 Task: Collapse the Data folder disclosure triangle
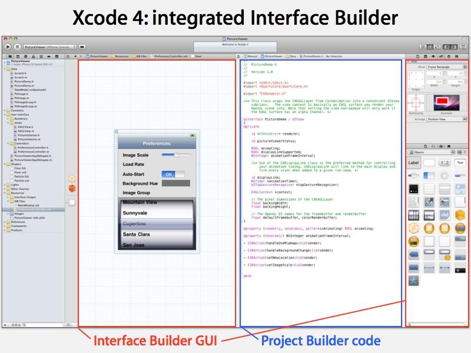pyautogui.click(x=5, y=69)
